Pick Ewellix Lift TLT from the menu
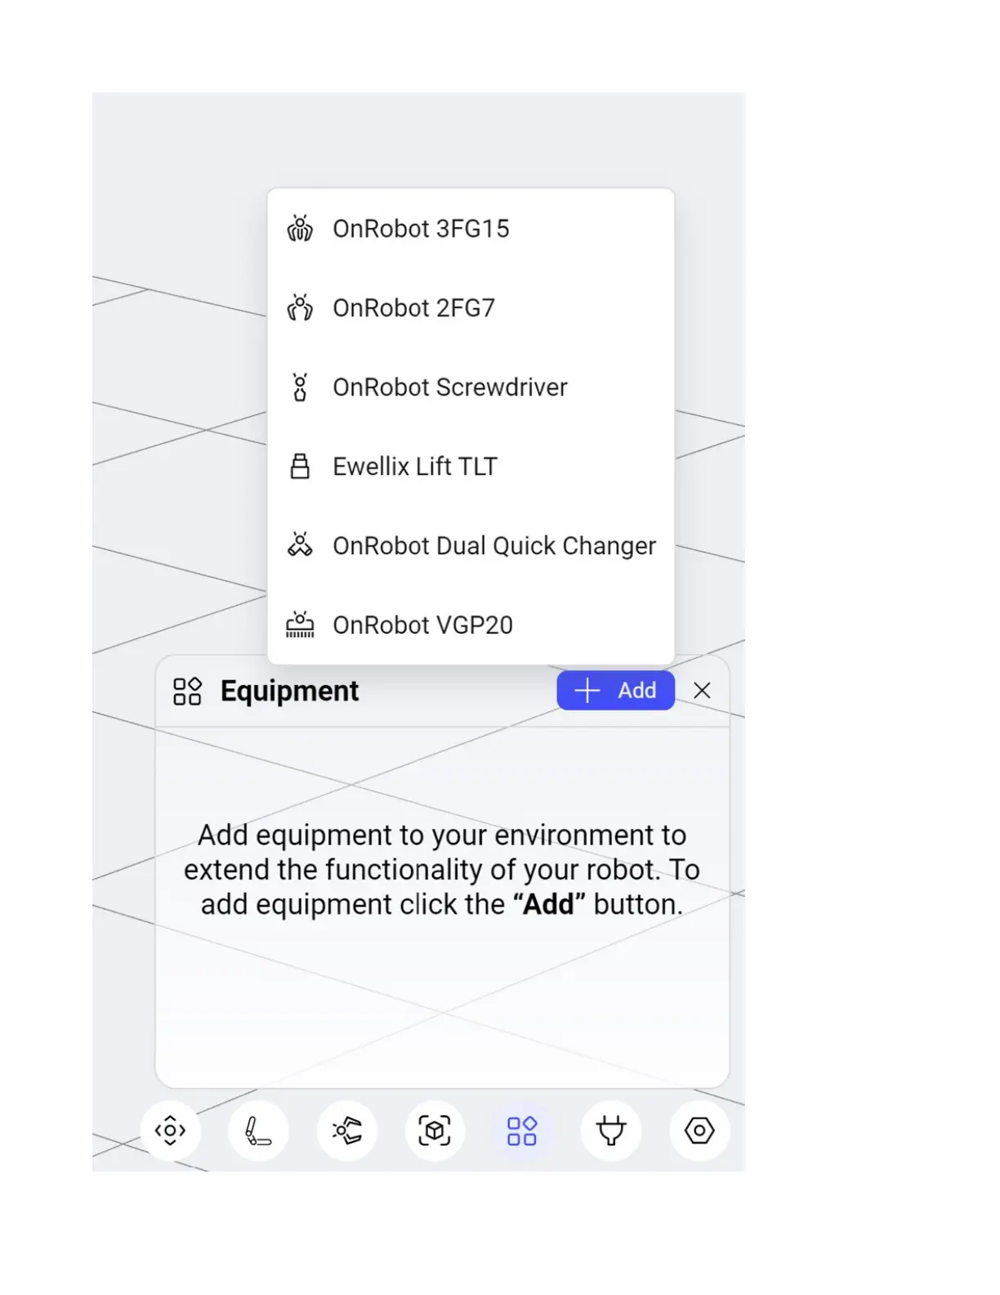 pos(415,467)
